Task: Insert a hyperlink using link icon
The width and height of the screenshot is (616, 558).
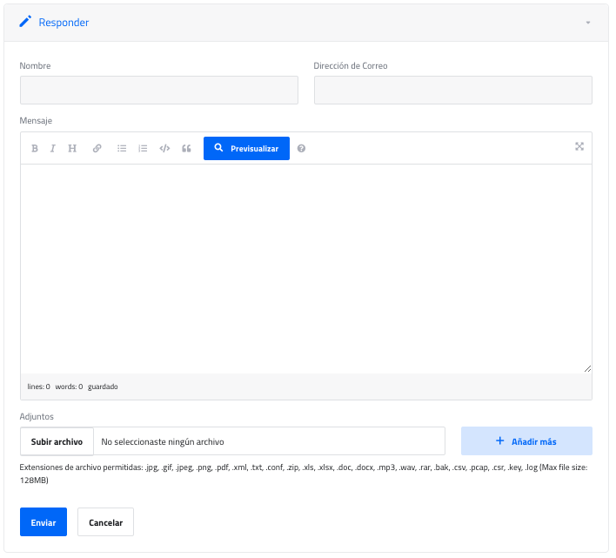Action: tap(97, 149)
